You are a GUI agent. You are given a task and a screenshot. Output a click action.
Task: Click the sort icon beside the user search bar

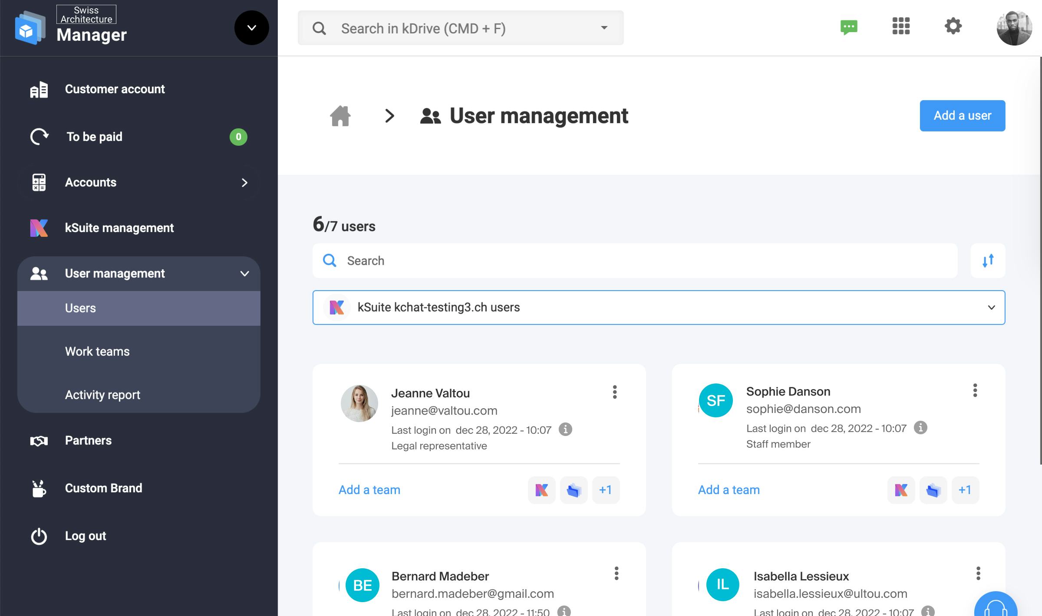point(987,261)
